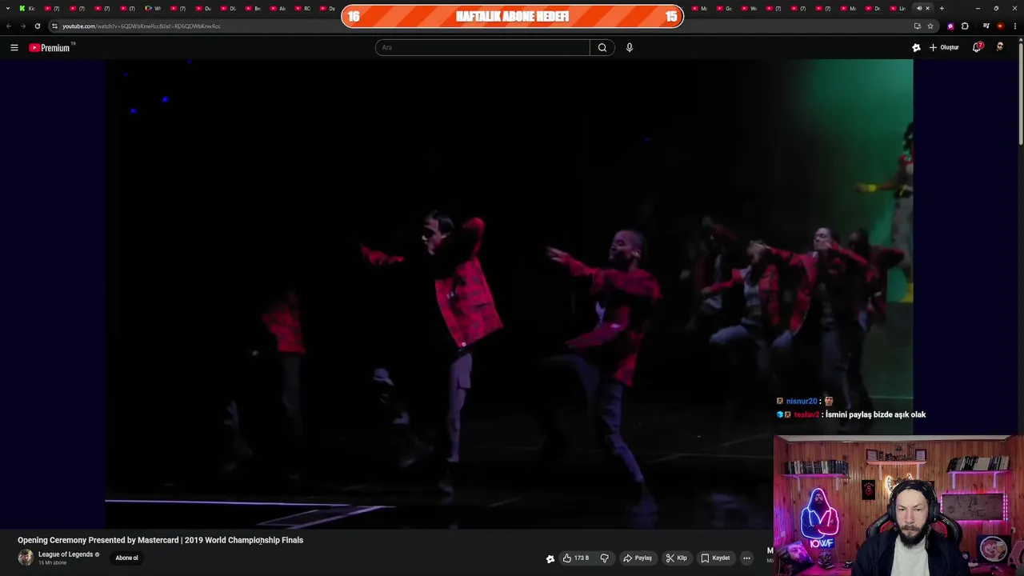The height and width of the screenshot is (576, 1024).
Task: Subscribe using Abone ol button
Action: pos(126,558)
